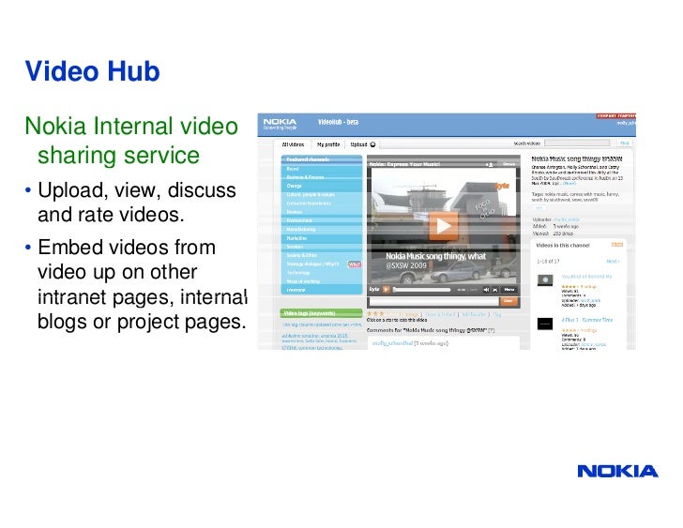
Task: Click the Video tags (keywords) header
Action: click(x=321, y=313)
